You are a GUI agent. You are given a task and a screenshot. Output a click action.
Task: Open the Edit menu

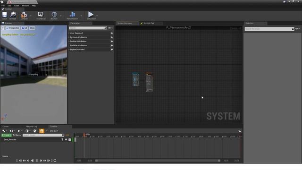pyautogui.click(x=9, y=6)
